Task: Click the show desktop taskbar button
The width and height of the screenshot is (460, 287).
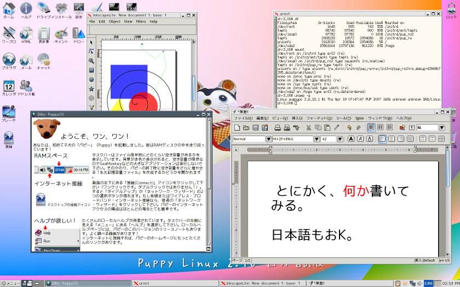Action: click(37, 283)
